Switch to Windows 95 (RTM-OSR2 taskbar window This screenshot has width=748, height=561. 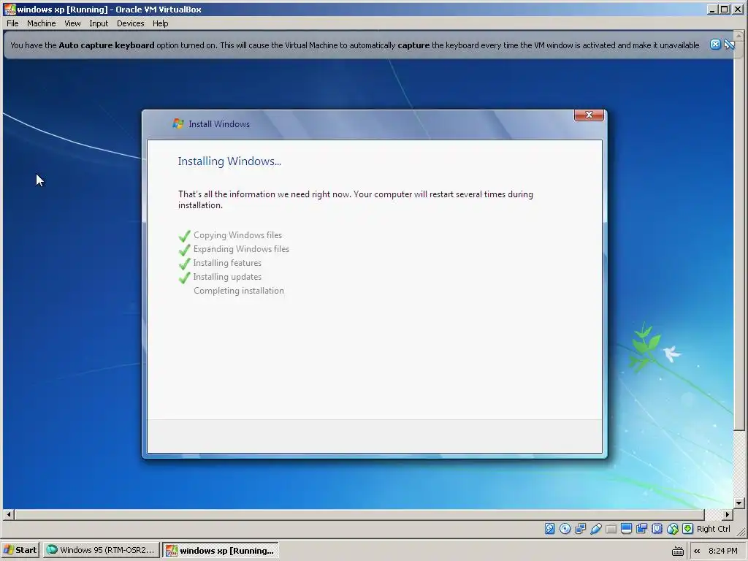click(101, 550)
